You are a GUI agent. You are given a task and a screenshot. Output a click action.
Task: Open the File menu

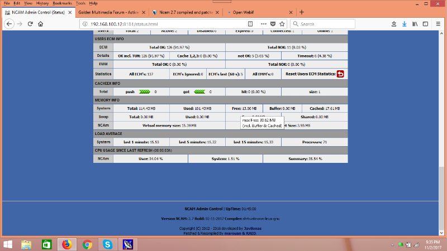[7, 3]
